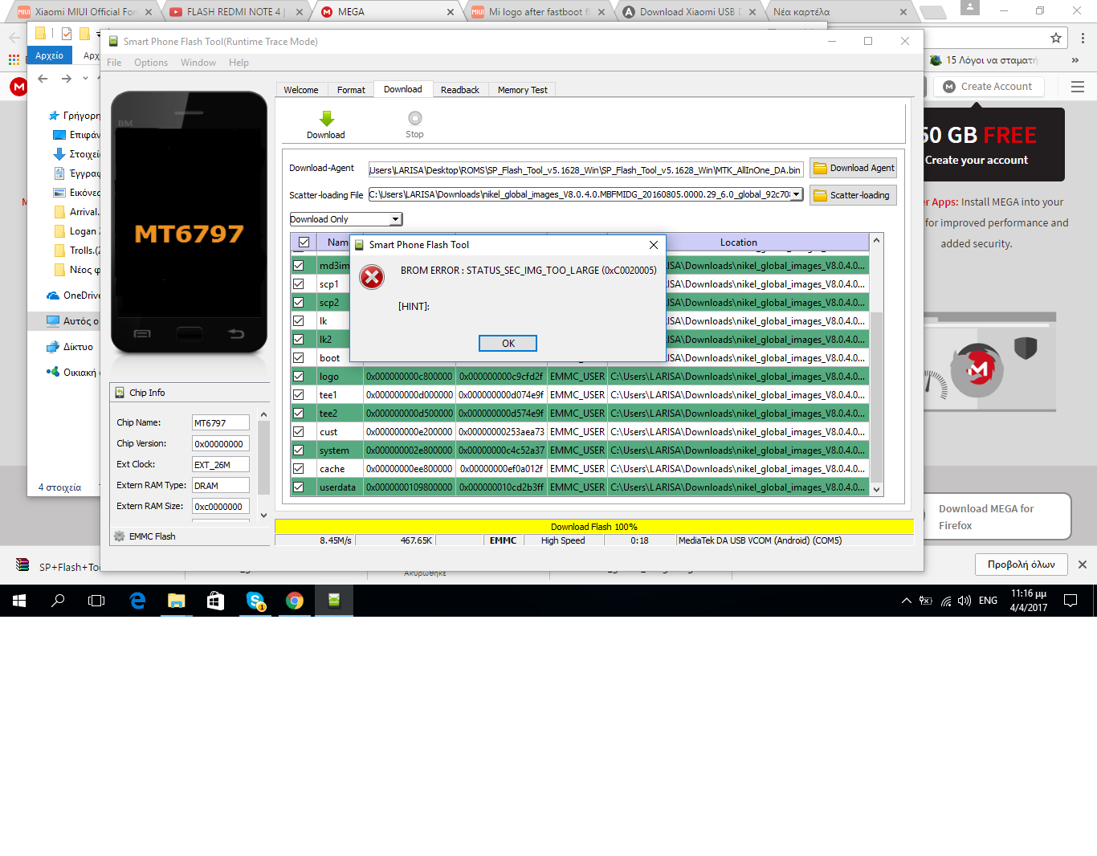Viewport: 1097px width, 856px height.
Task: Click the Download Agent browse button
Action: [853, 168]
